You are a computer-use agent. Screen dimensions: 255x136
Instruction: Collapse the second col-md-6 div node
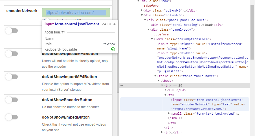point(142,15)
